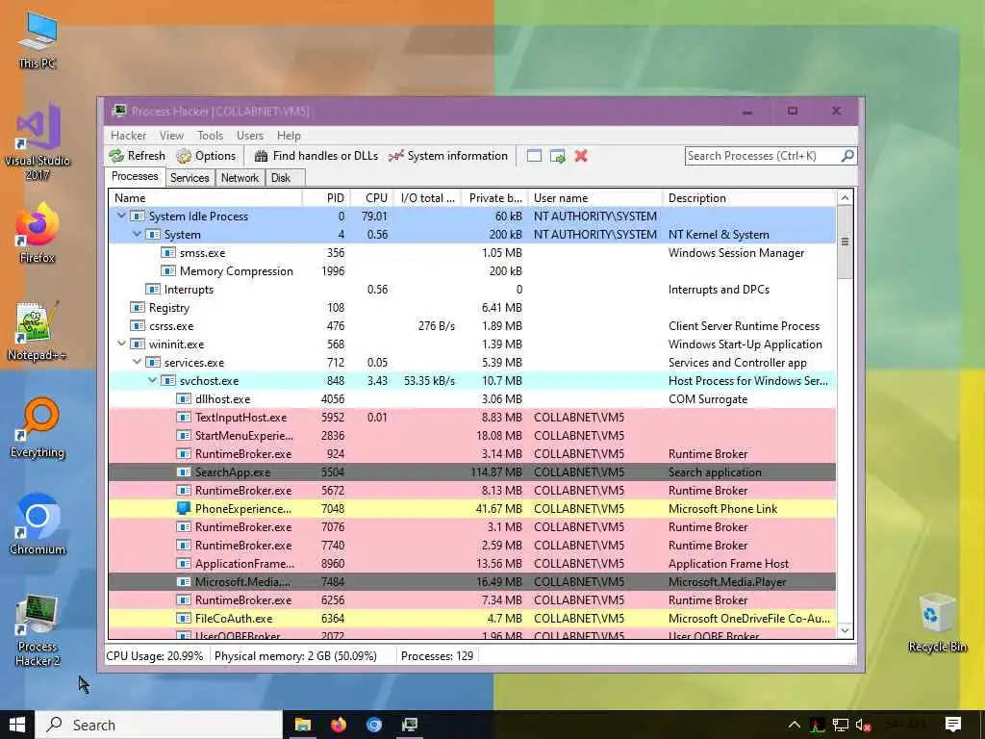
Task: Click the process list scroll down arrow
Action: click(x=845, y=630)
